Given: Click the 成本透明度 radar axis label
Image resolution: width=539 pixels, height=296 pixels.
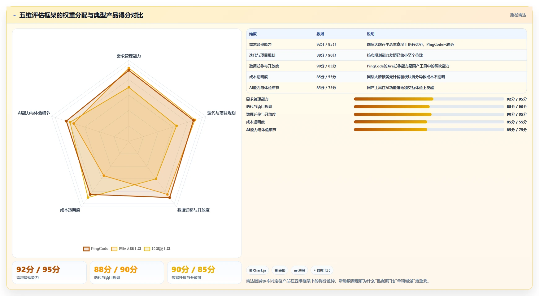Looking at the screenshot, I should [70, 210].
